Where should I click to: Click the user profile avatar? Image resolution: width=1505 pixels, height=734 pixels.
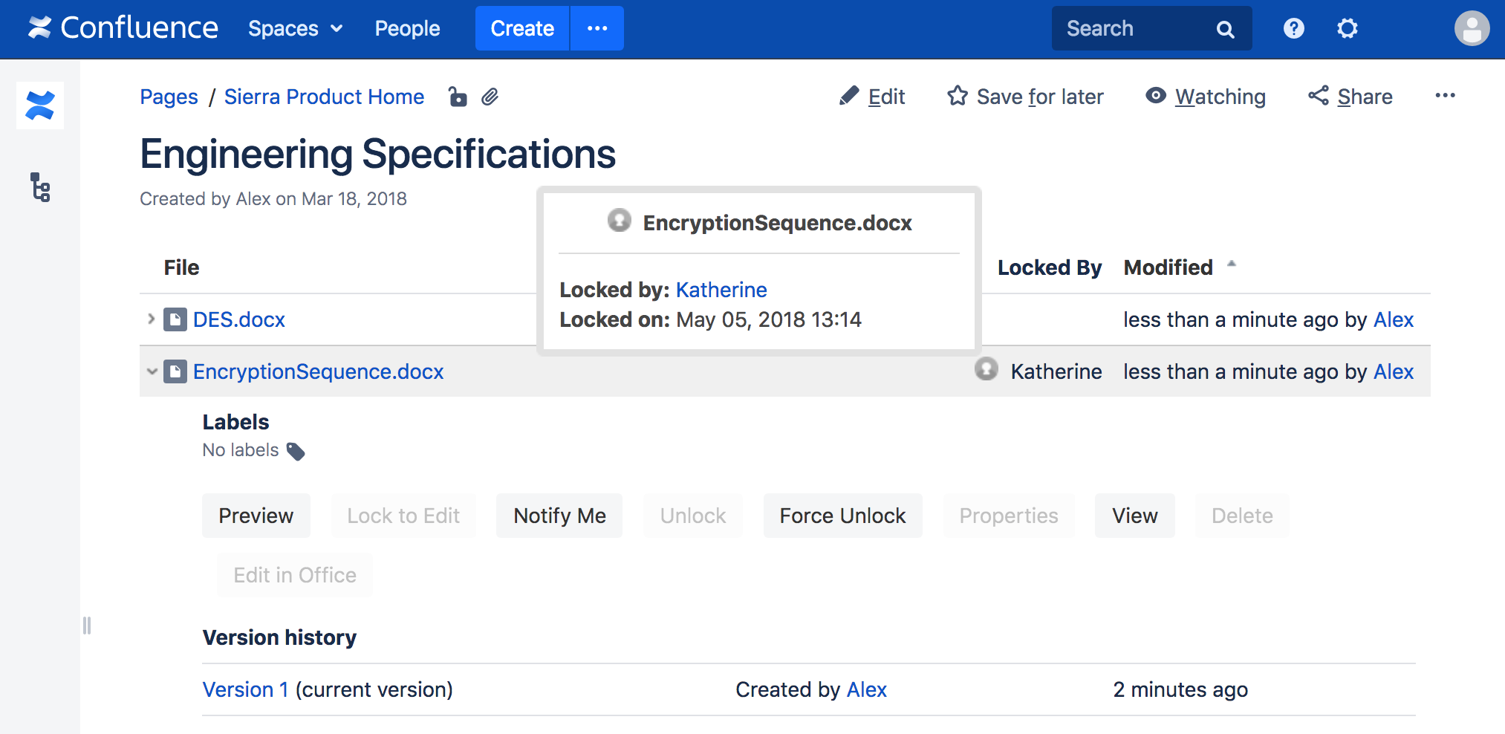point(1471,28)
